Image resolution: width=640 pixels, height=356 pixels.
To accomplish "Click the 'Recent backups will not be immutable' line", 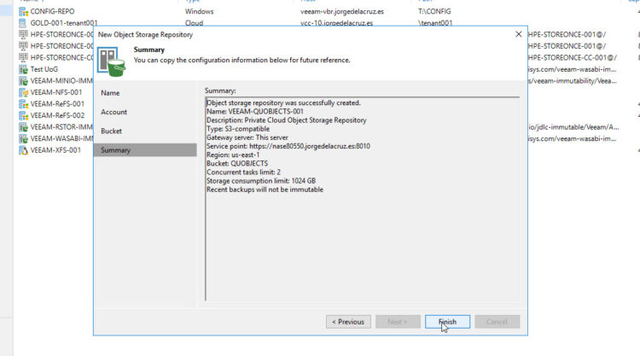I will click(x=265, y=190).
